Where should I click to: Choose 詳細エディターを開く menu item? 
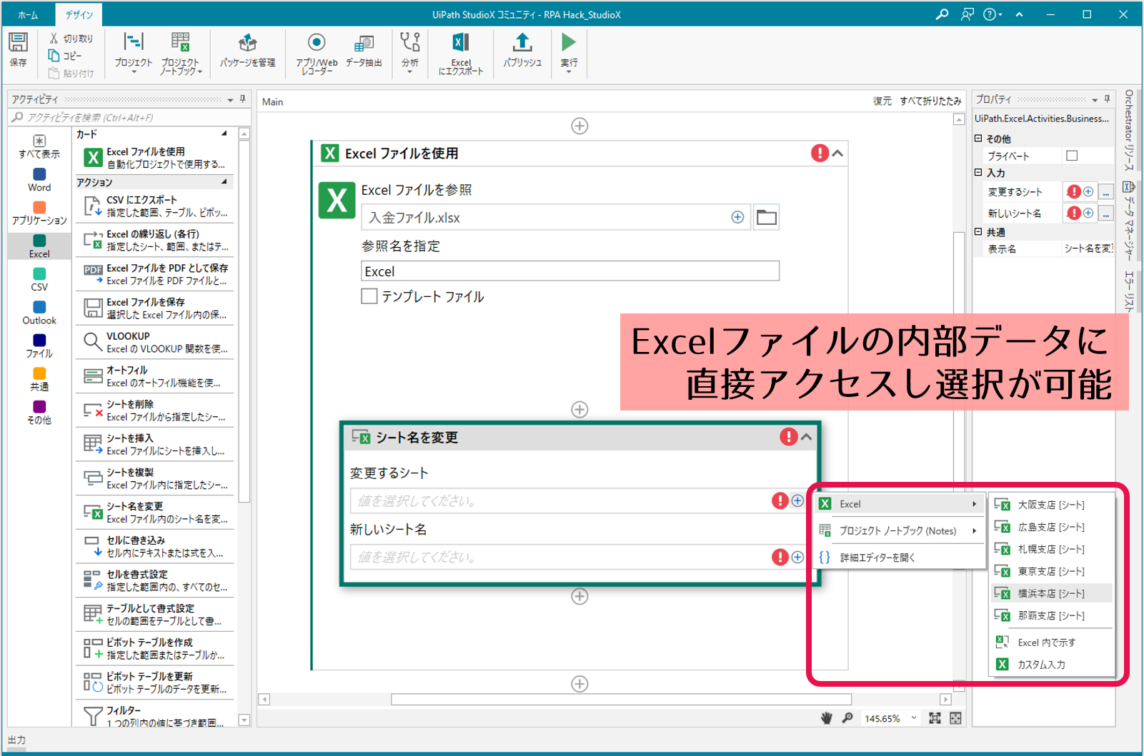coord(900,558)
